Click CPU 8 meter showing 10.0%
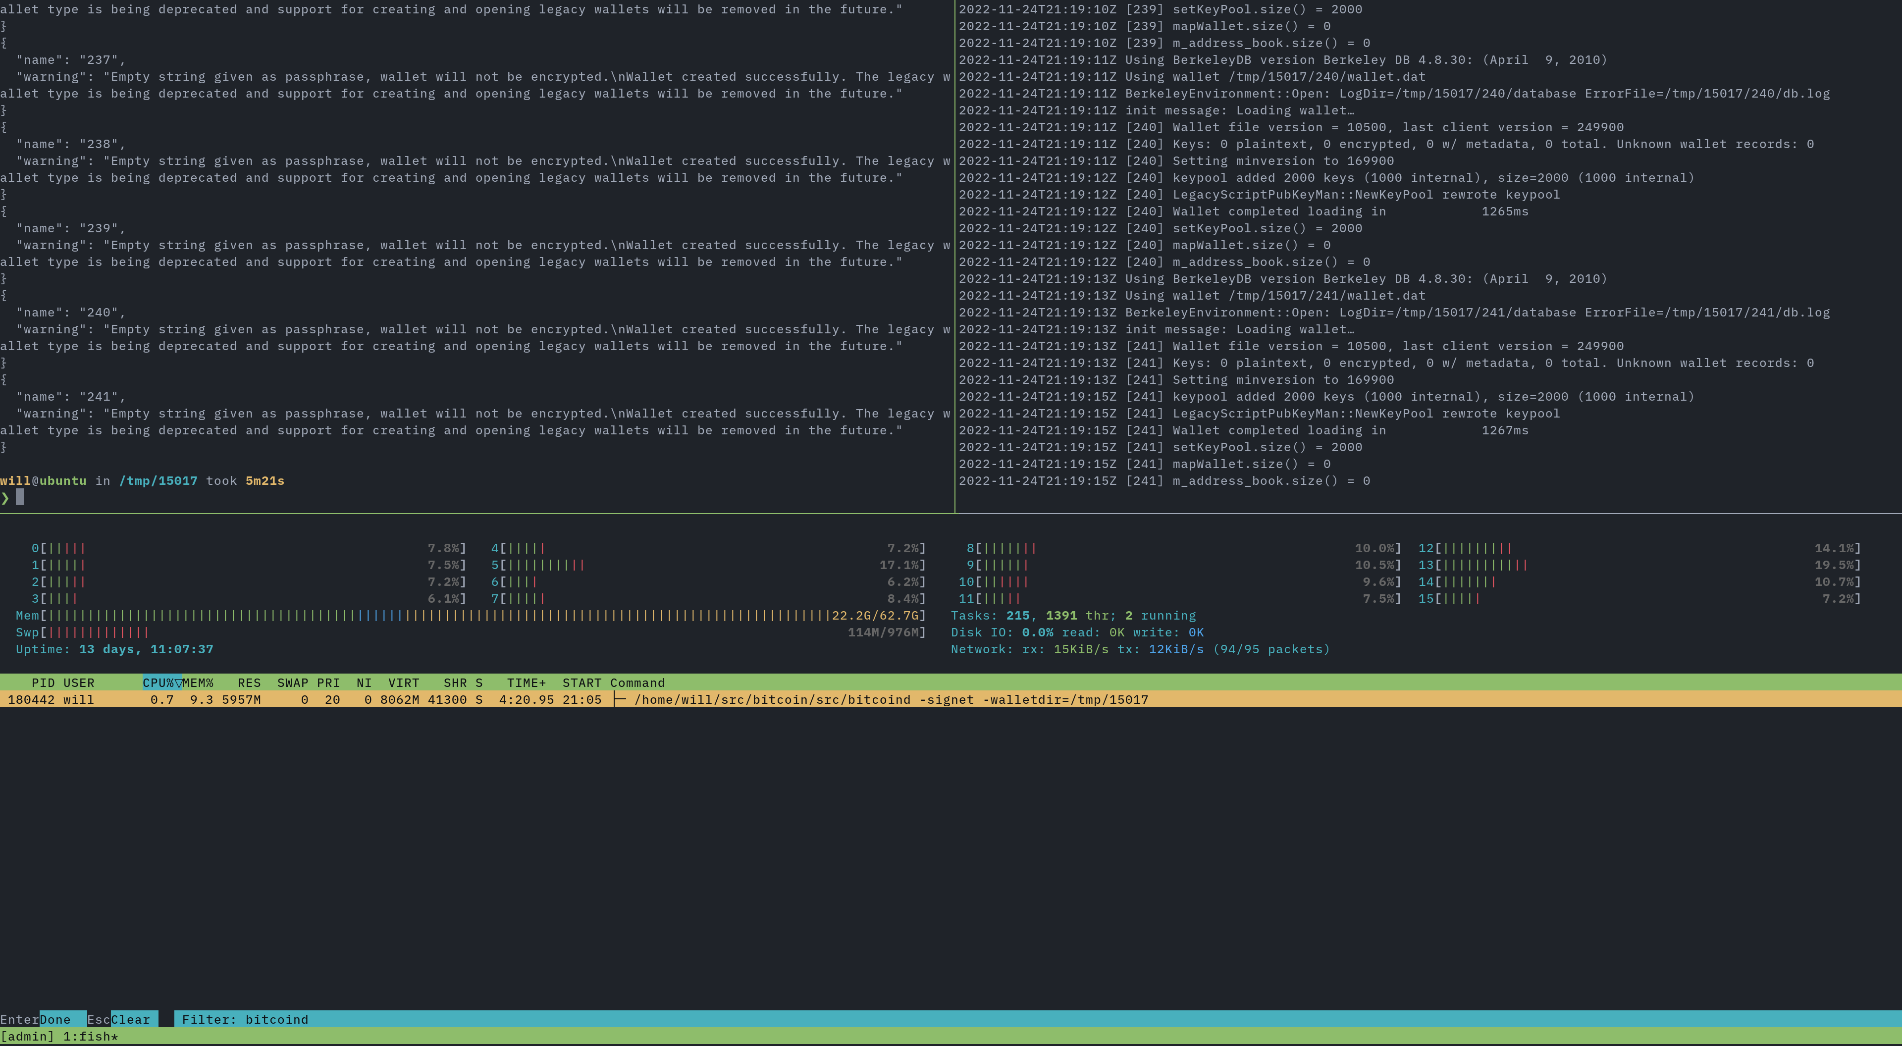This screenshot has width=1902, height=1046. pyautogui.click(x=1184, y=548)
